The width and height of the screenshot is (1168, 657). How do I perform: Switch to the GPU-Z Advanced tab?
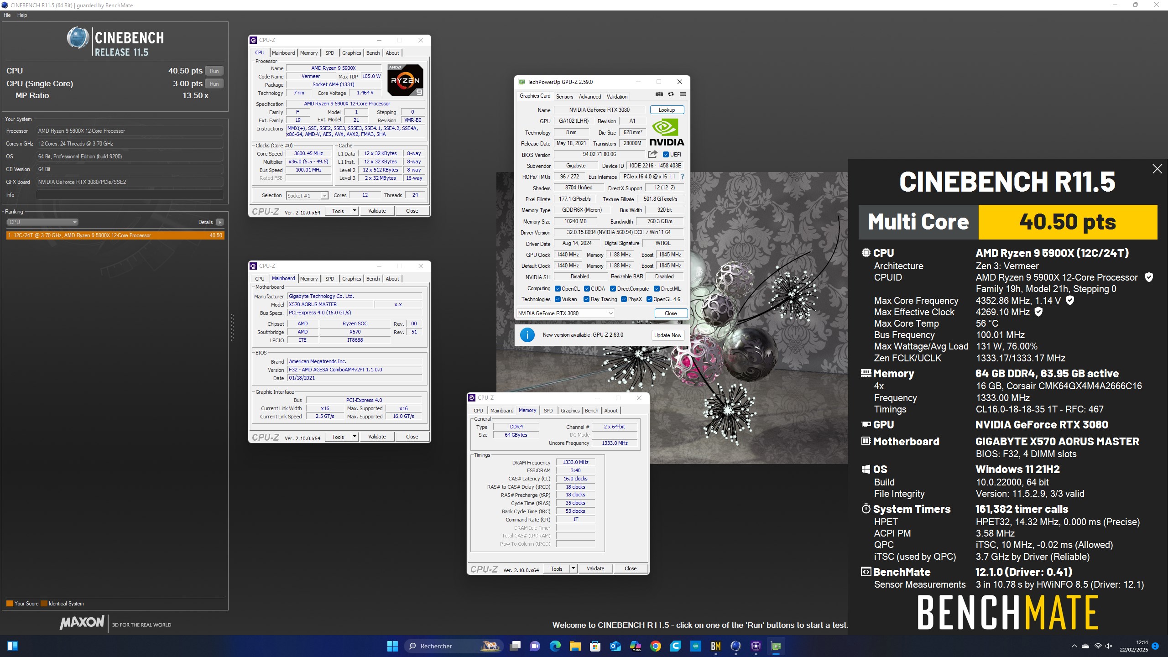589,96
